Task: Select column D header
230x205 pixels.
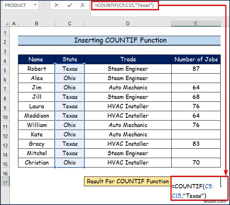Action: 128,23
